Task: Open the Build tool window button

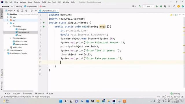Action: point(49,94)
